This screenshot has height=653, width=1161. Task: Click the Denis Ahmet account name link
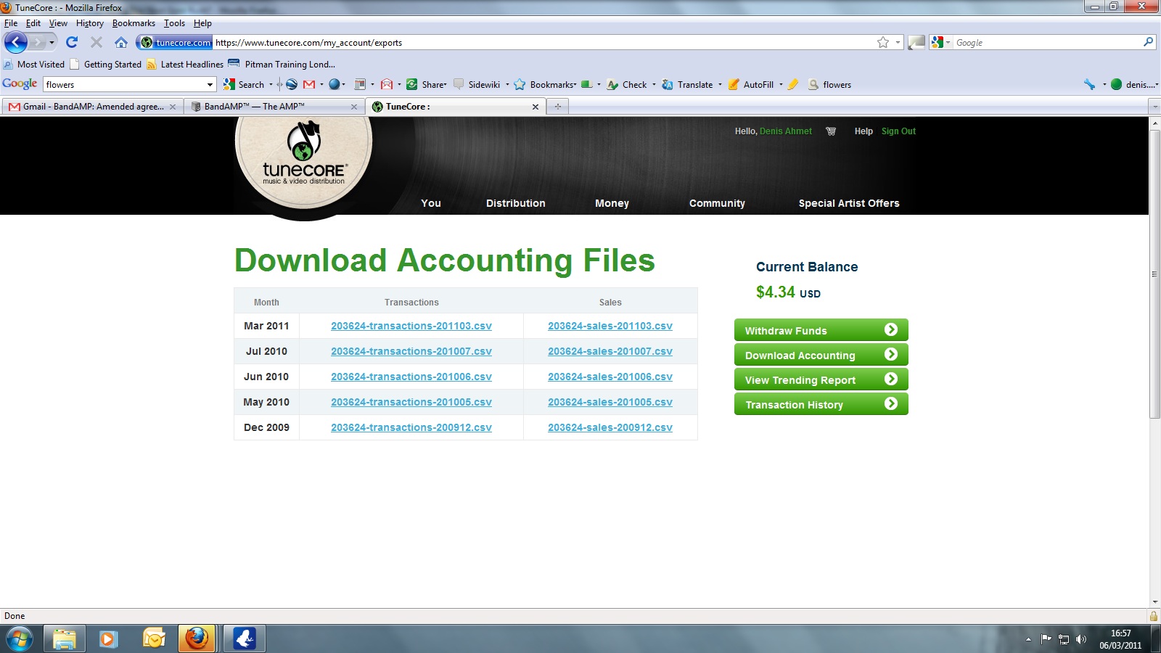pyautogui.click(x=786, y=131)
